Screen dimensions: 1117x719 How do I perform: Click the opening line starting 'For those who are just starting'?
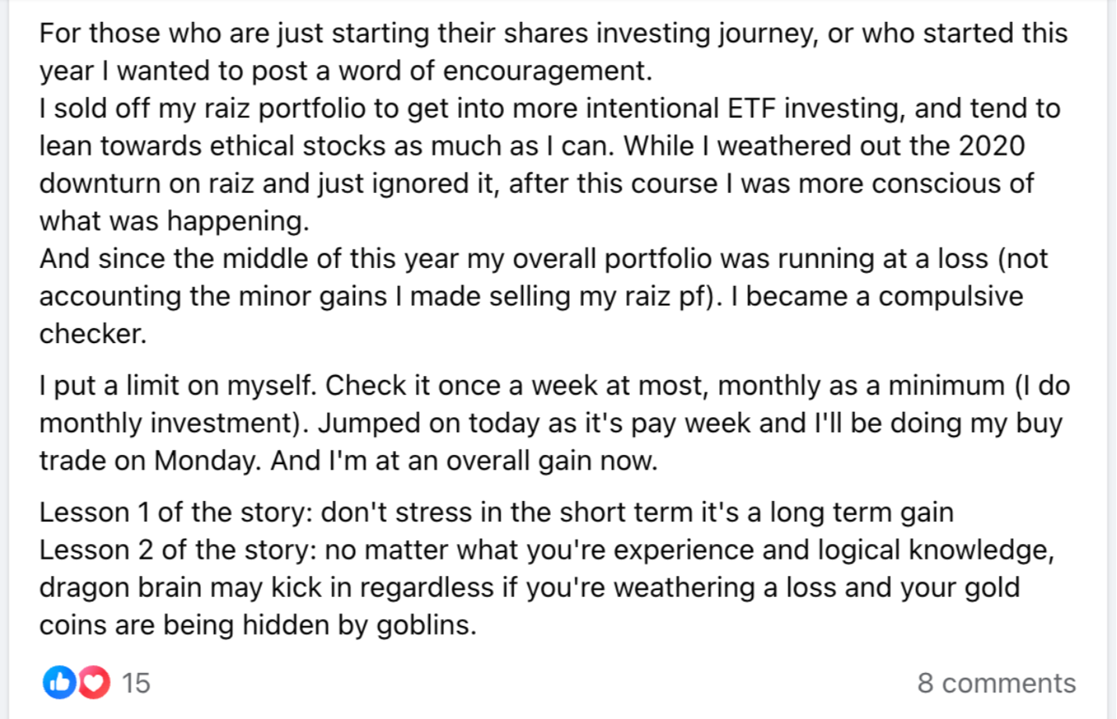(x=553, y=33)
